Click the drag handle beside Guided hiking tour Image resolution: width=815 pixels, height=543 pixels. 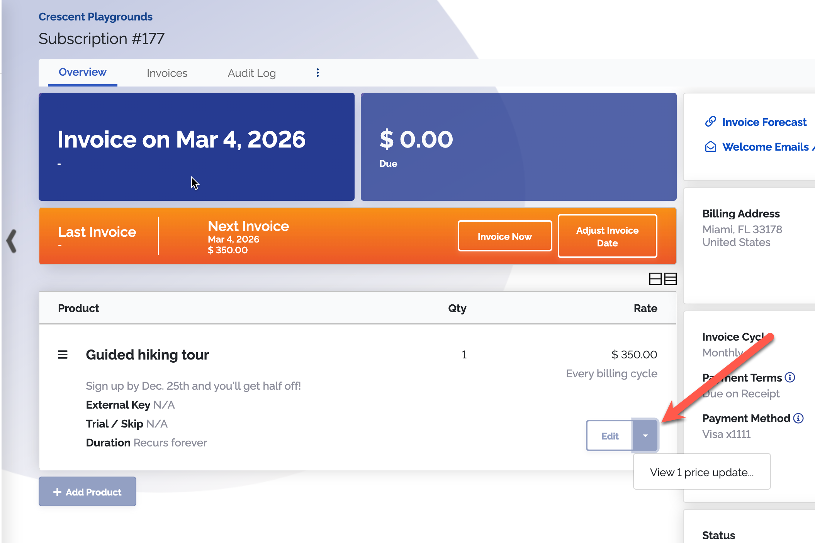(x=63, y=355)
